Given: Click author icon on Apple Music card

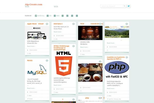Looking at the screenshot, I should pyautogui.click(x=28, y=50).
